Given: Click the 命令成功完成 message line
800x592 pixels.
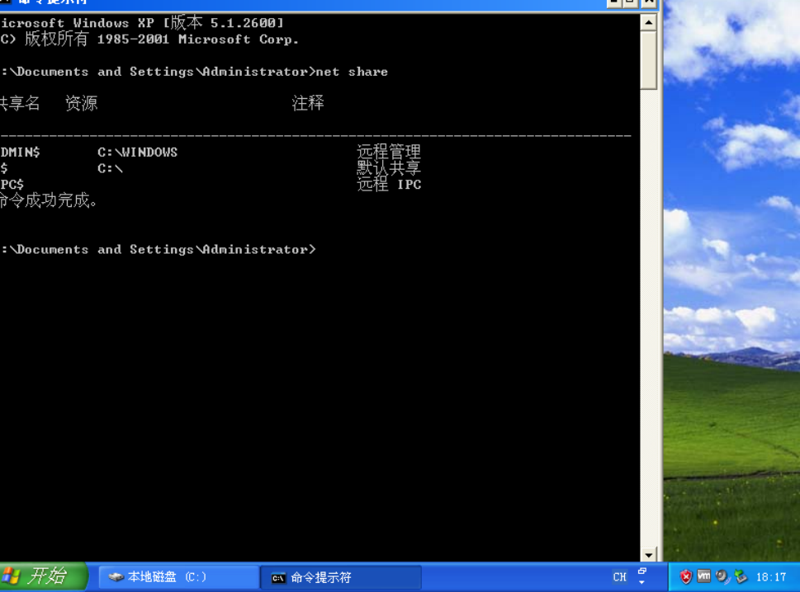Looking at the screenshot, I should (x=49, y=200).
